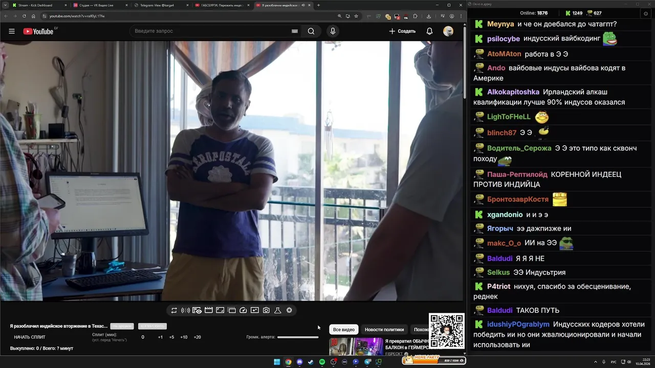Focus the Введите запрос search field
Viewport: 655px width, 368px height.
[x=210, y=31]
